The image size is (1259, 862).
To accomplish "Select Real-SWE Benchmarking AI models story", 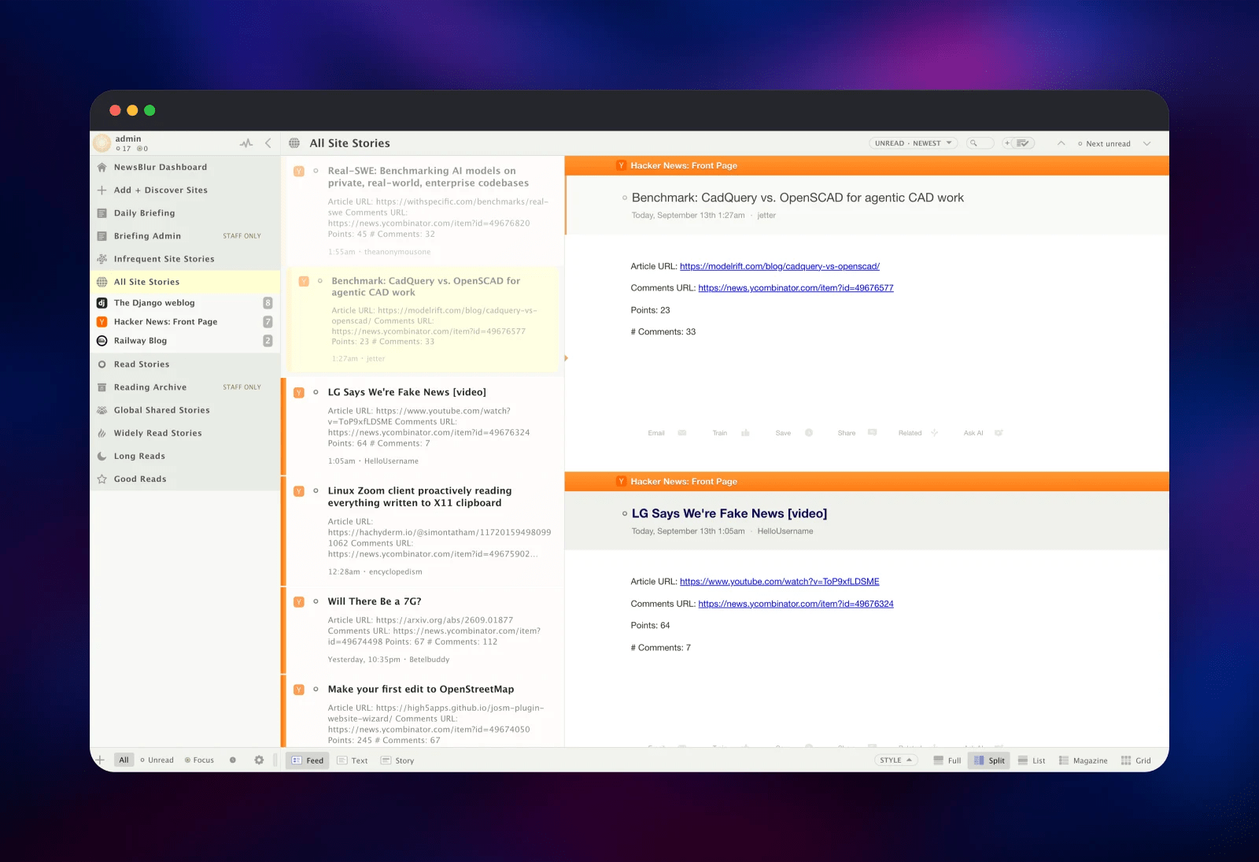I will 423,211.
